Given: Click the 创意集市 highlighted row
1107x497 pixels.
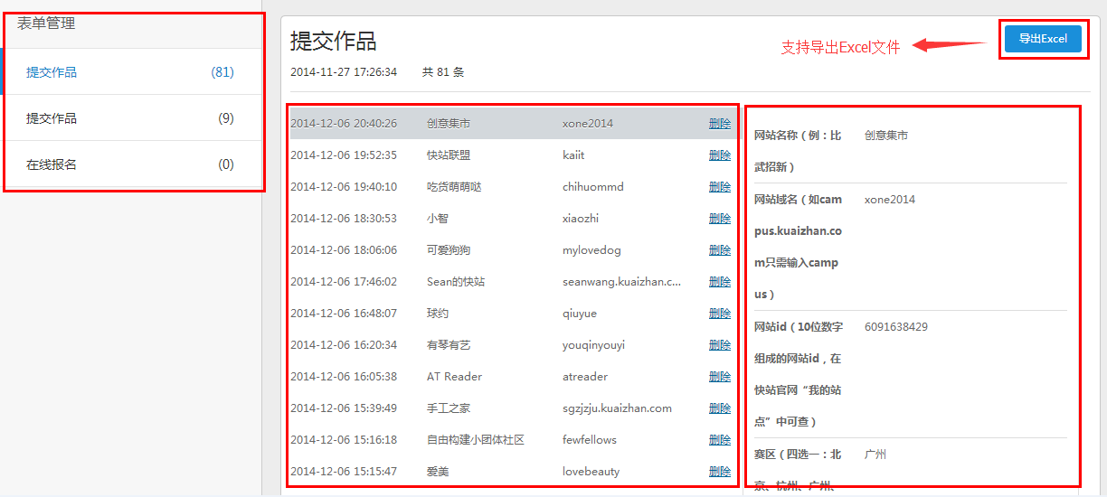Looking at the screenshot, I should (x=449, y=124).
